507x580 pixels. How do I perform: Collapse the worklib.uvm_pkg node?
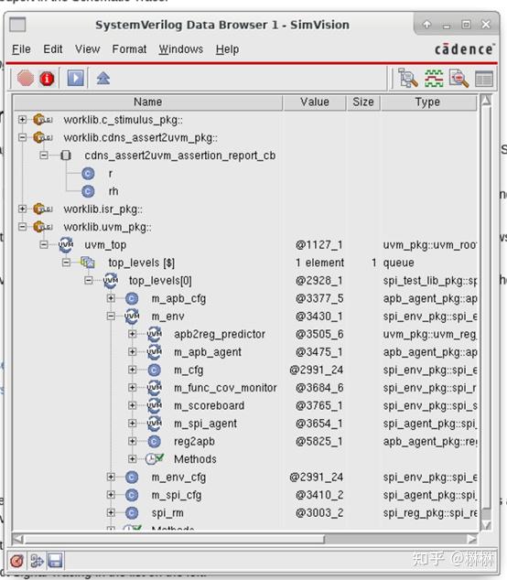click(22, 226)
